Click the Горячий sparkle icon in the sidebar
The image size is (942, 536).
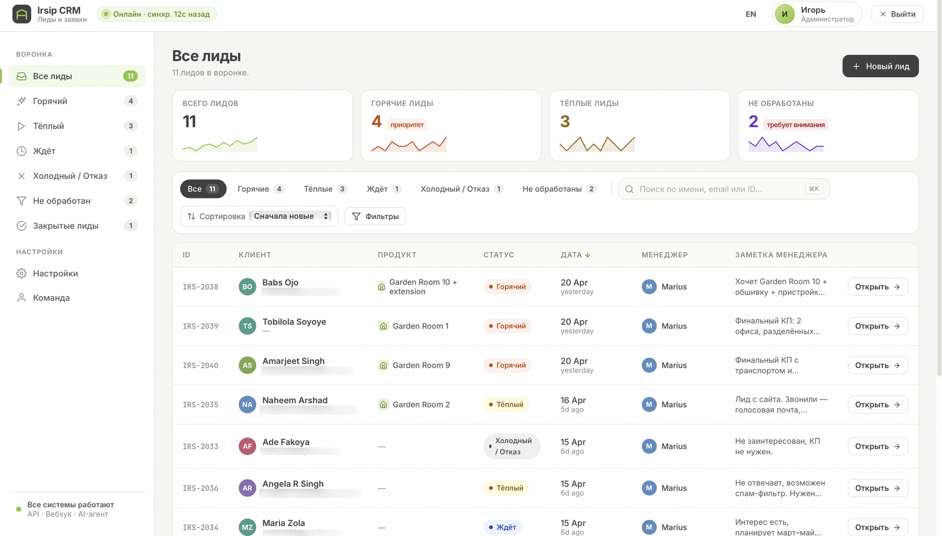tap(21, 101)
